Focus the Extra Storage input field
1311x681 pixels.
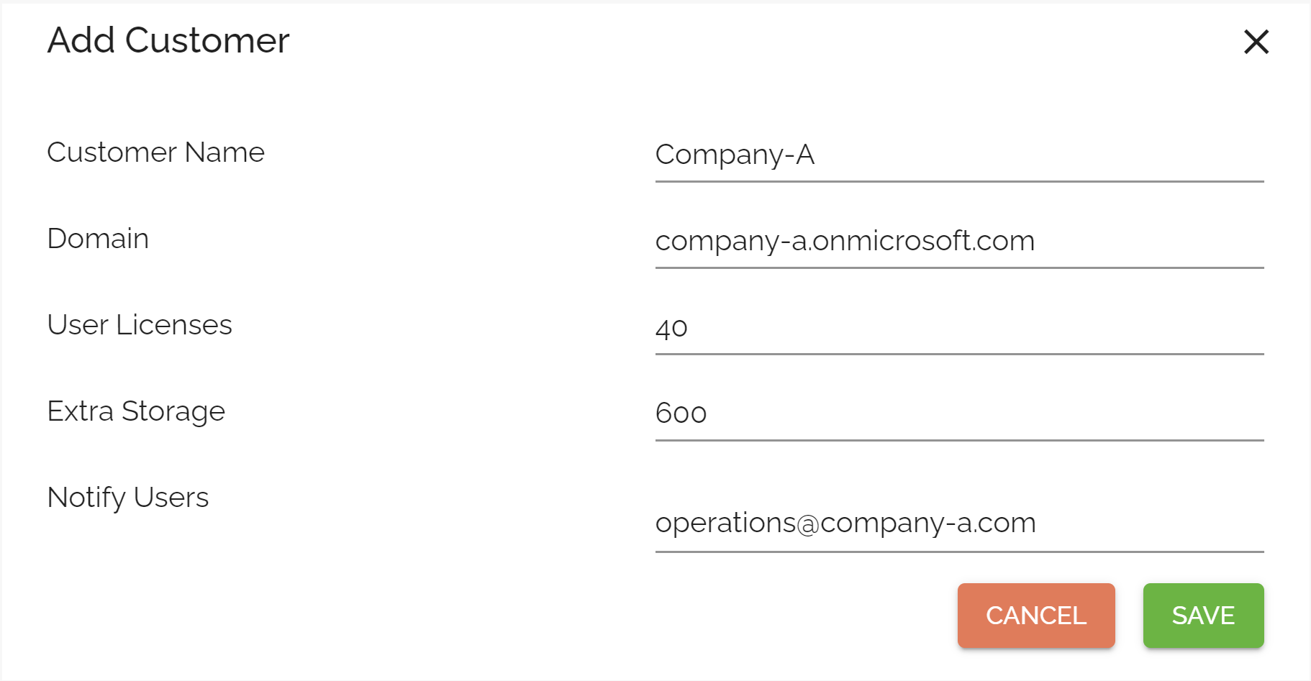959,413
